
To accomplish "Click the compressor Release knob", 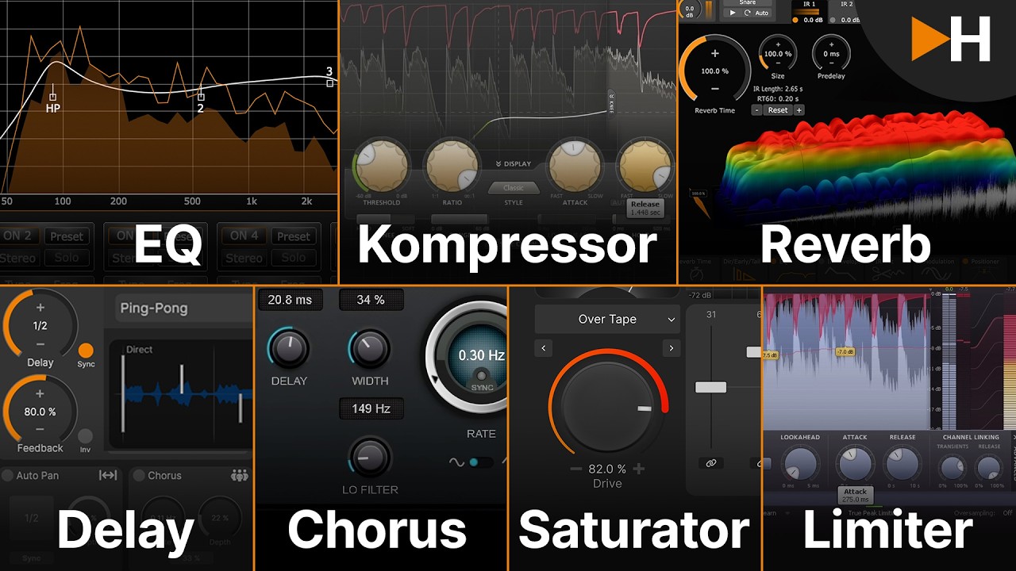I will click(x=645, y=167).
